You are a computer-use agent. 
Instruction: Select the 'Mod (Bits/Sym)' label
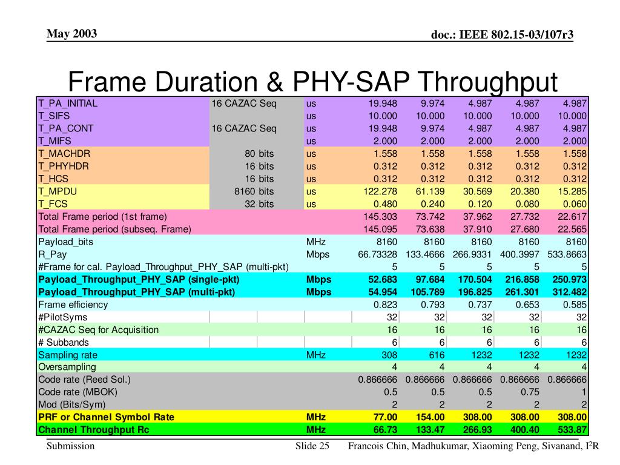[x=71, y=405]
